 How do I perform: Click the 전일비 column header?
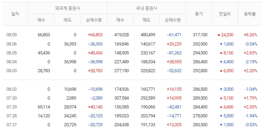[225, 14]
